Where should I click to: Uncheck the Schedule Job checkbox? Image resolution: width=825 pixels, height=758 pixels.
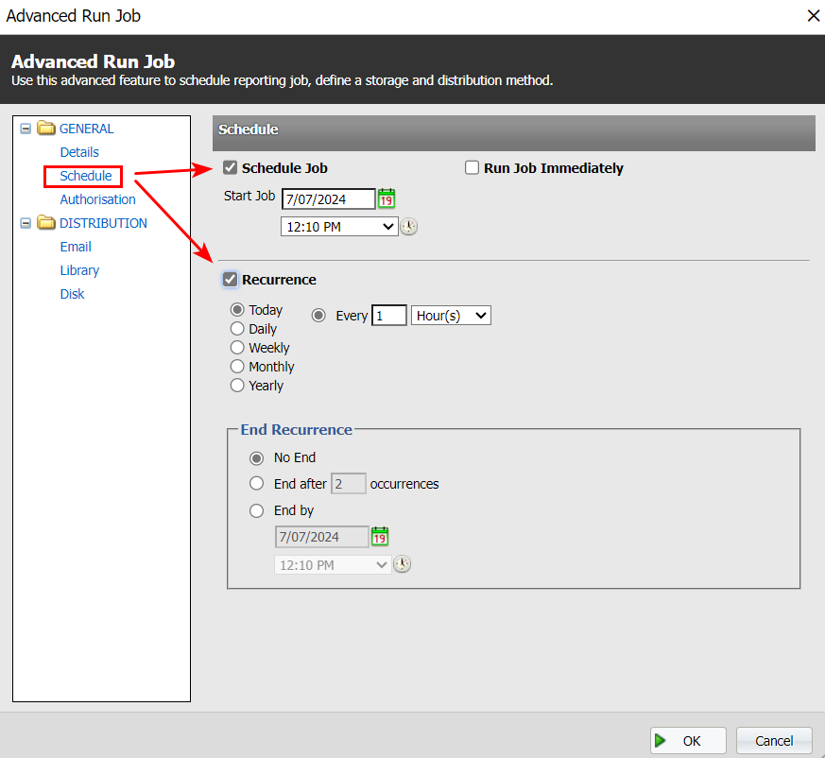230,168
